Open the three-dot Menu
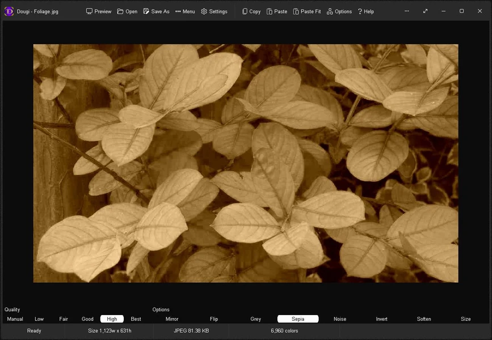492x340 pixels. [x=178, y=11]
